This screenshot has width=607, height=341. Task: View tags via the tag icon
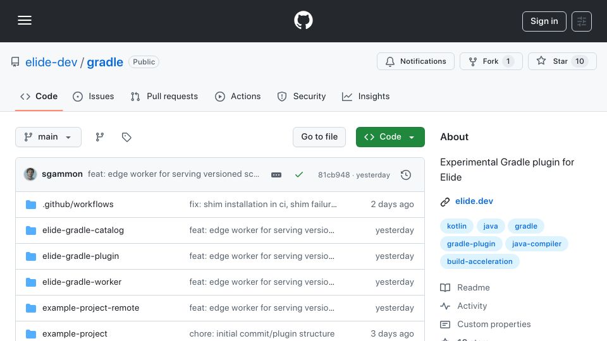click(x=126, y=137)
